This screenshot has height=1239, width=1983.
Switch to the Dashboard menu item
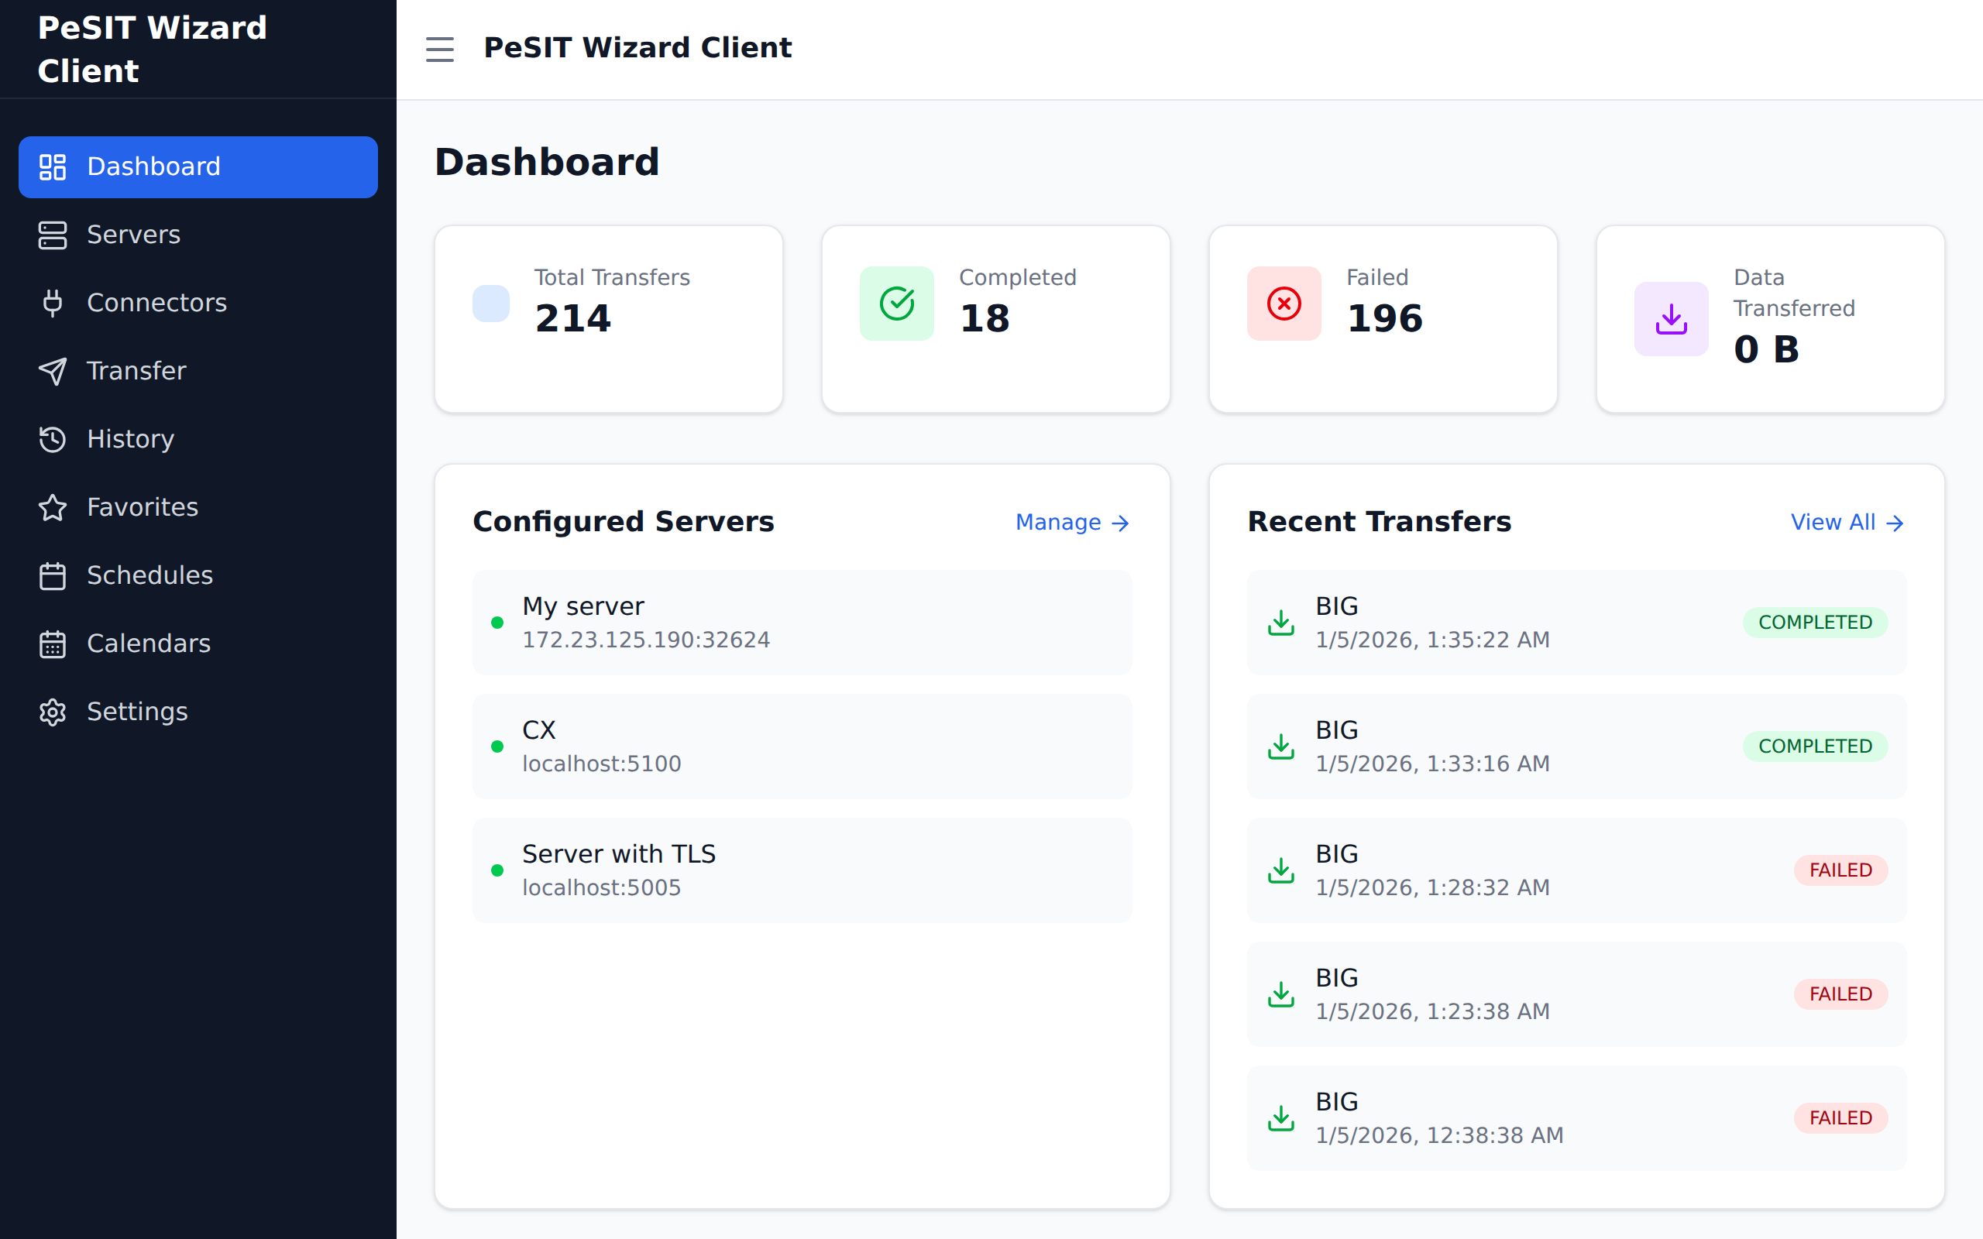click(x=153, y=166)
